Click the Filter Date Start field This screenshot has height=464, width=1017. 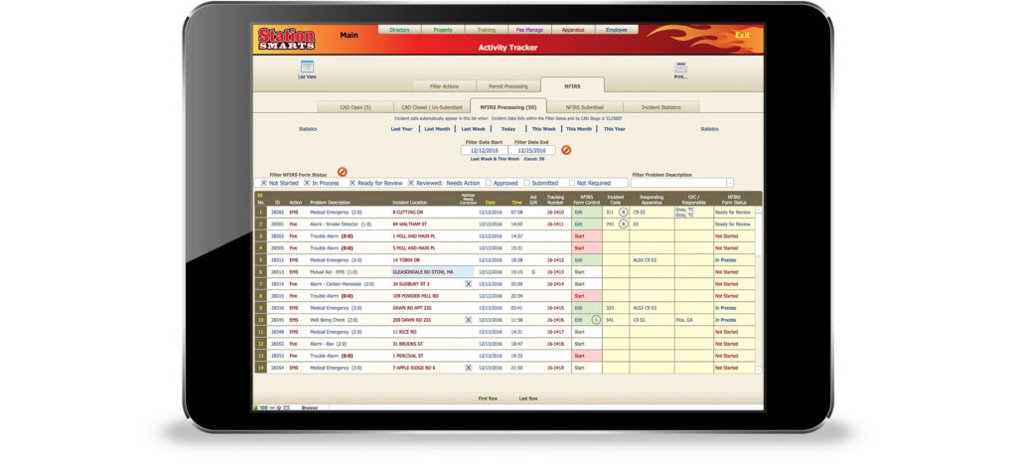click(484, 151)
